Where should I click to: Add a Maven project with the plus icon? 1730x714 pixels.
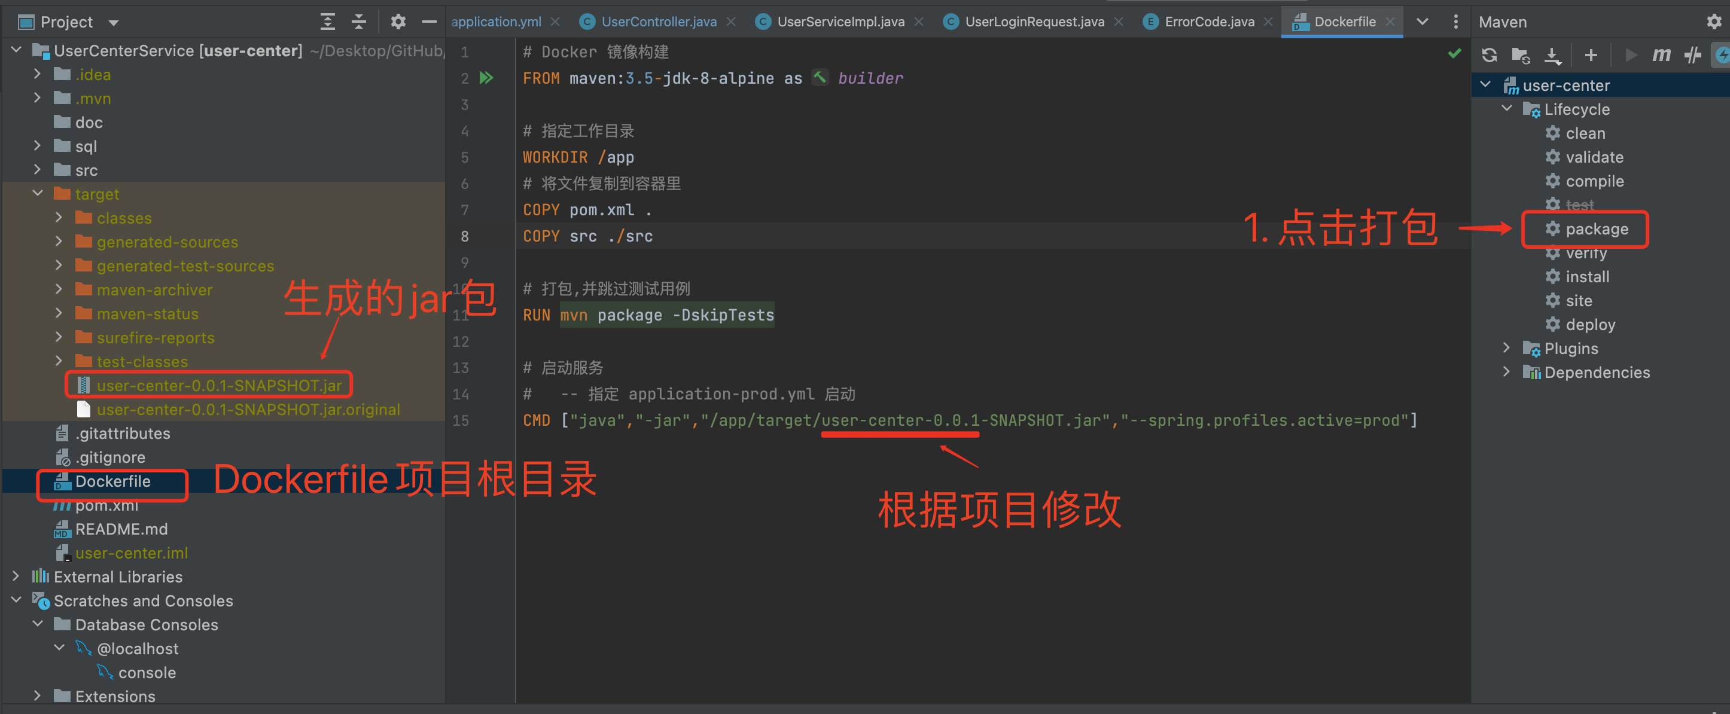pos(1591,55)
